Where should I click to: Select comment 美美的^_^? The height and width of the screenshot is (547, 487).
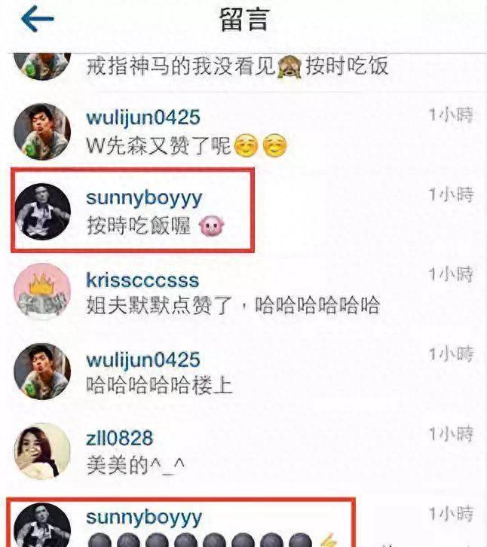[x=136, y=465]
